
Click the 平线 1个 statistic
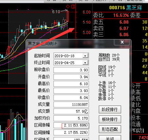[x=106, y=75]
